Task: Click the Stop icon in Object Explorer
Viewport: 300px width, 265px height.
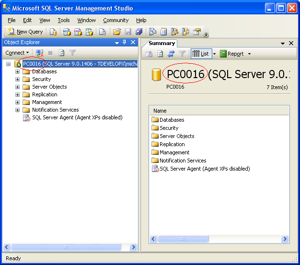Action: coord(50,53)
